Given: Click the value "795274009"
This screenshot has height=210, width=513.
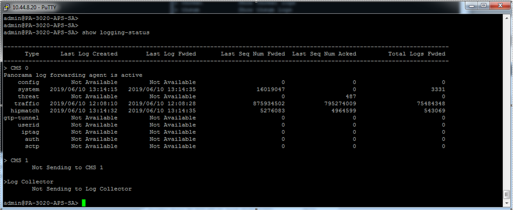Looking at the screenshot, I should point(340,103).
